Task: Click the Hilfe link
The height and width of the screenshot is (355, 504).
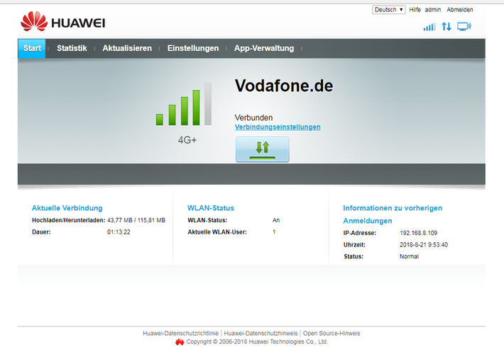Action: coord(415,10)
